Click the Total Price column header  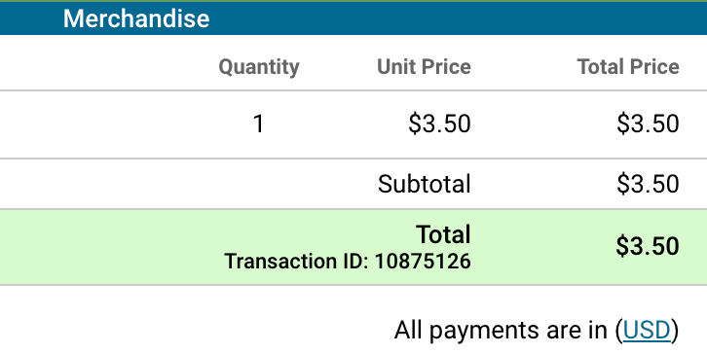(628, 67)
